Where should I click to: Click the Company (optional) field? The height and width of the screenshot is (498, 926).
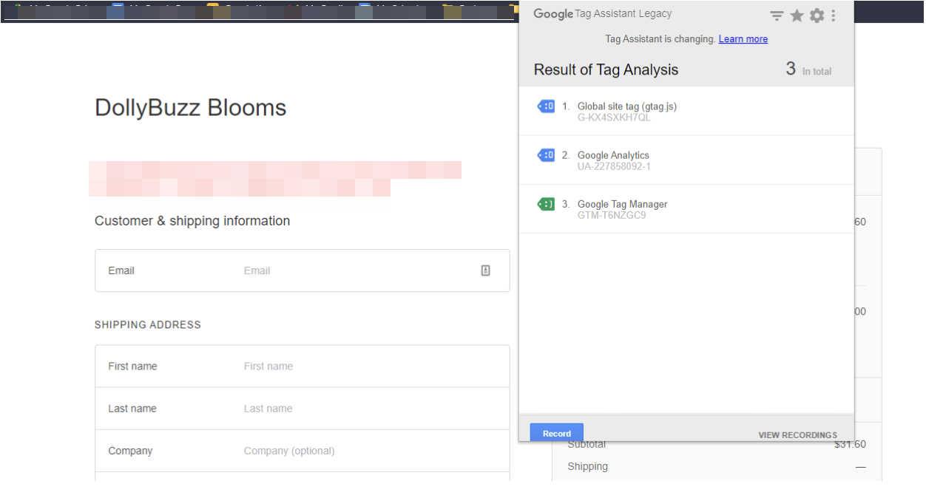[370, 451]
